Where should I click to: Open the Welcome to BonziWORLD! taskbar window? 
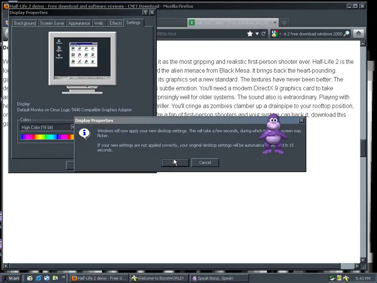159,278
